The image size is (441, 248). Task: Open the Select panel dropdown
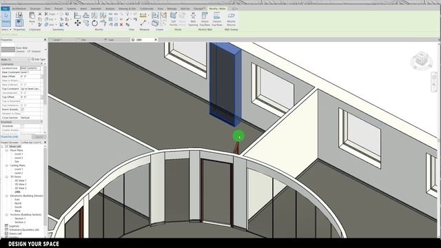click(x=6, y=30)
